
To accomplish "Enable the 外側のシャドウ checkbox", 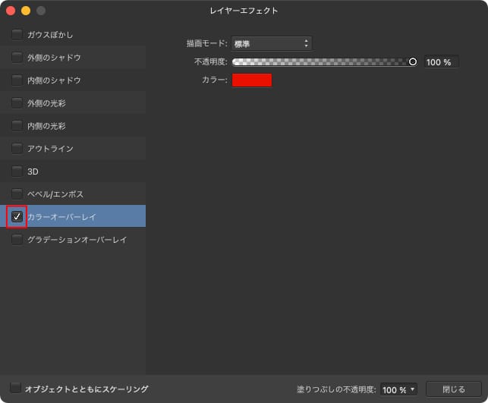I will click(x=17, y=57).
